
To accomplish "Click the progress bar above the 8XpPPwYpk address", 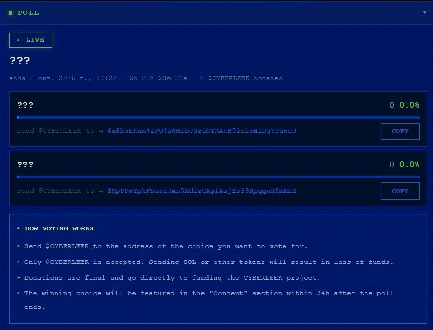I will pos(218,177).
